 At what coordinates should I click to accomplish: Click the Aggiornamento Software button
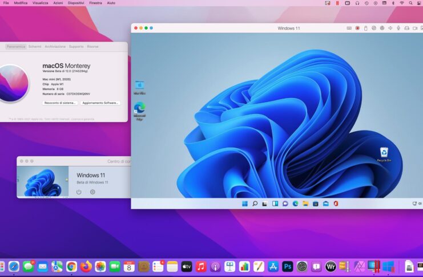click(100, 103)
